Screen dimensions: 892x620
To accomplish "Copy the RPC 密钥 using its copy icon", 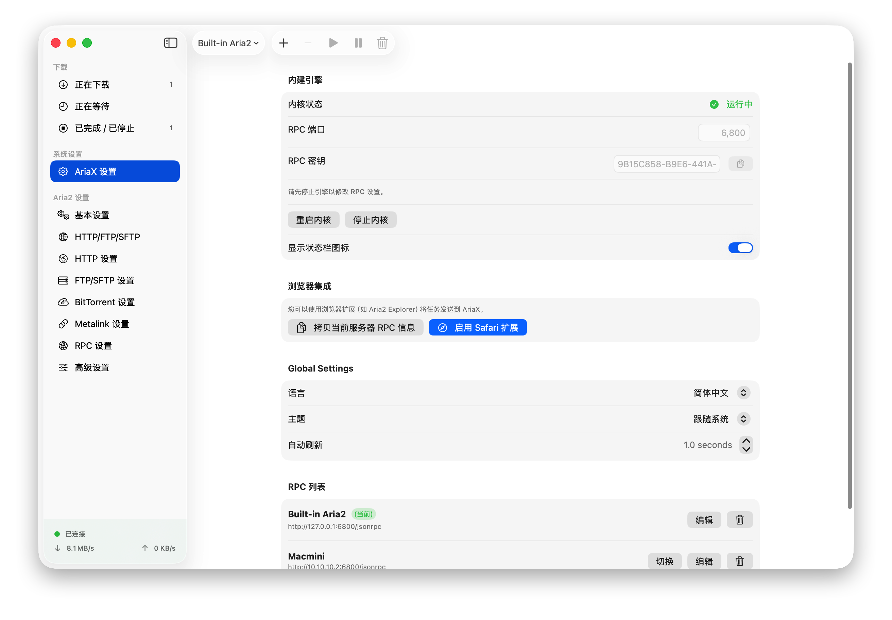I will [740, 163].
